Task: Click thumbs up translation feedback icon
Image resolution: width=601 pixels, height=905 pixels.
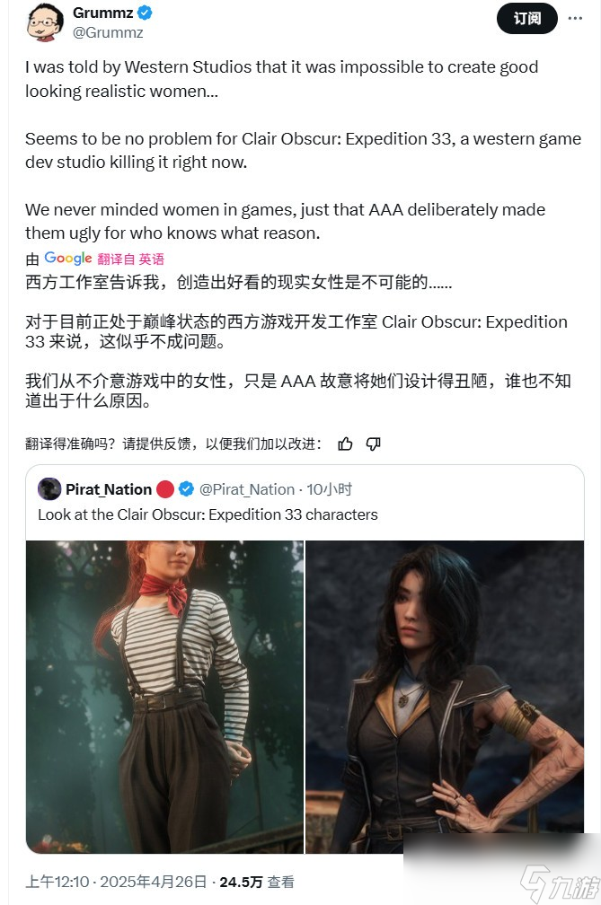Action: coord(345,444)
